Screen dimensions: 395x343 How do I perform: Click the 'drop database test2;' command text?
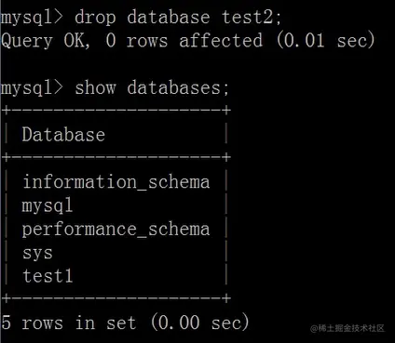coord(178,17)
